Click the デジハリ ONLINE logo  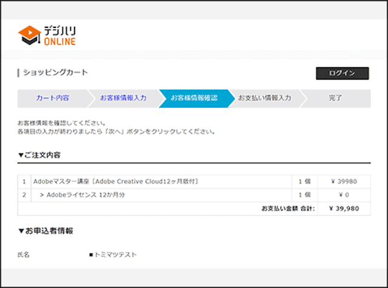coord(47,36)
